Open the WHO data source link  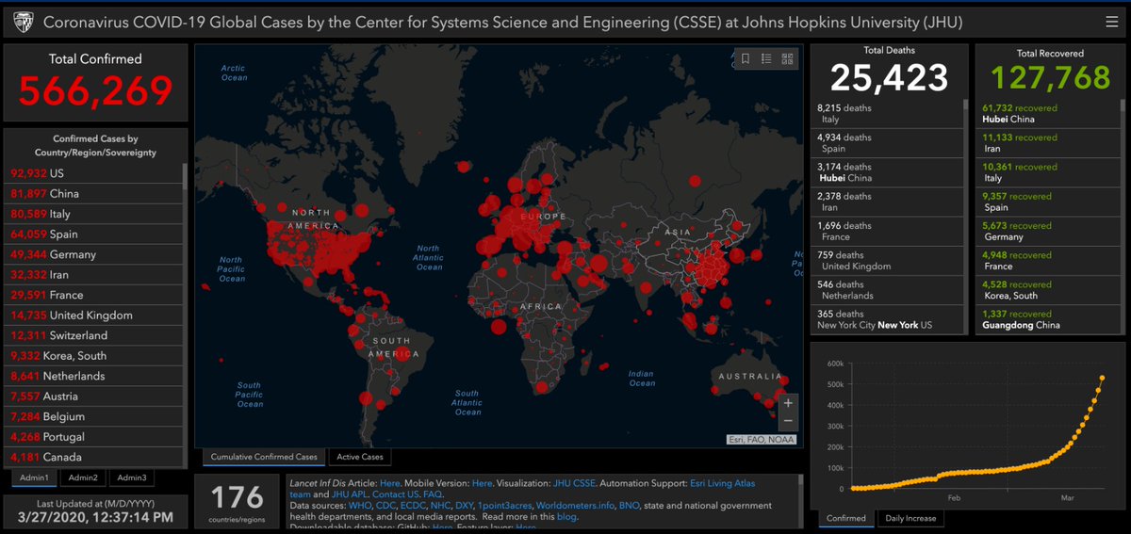pyautogui.click(x=360, y=505)
